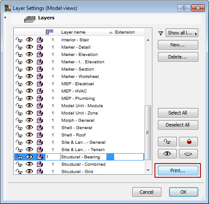Toggle lock icon for Structural - Grid layer
Screen dimensions: 209x204
(19, 171)
